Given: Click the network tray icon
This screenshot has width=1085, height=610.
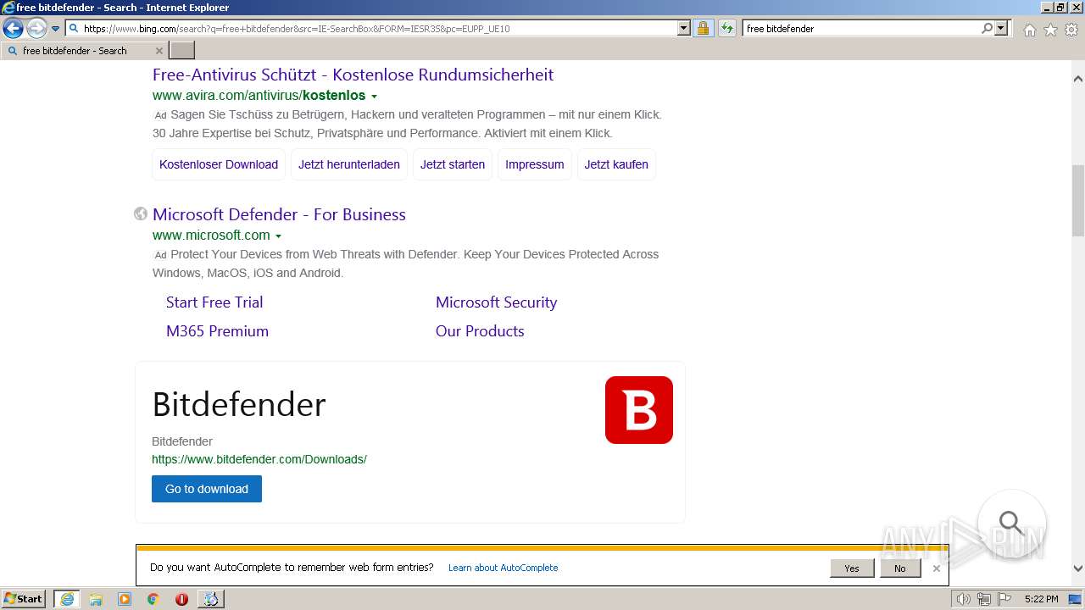Looking at the screenshot, I should point(984,599).
